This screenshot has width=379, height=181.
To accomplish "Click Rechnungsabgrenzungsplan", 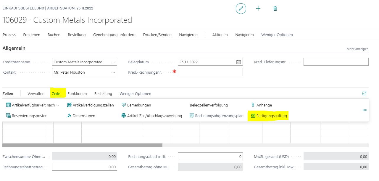I will 216,116.
